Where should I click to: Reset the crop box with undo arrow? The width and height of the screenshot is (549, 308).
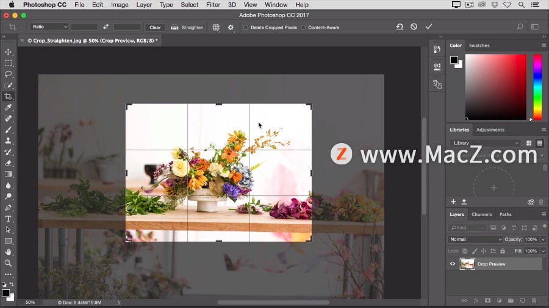coord(400,27)
